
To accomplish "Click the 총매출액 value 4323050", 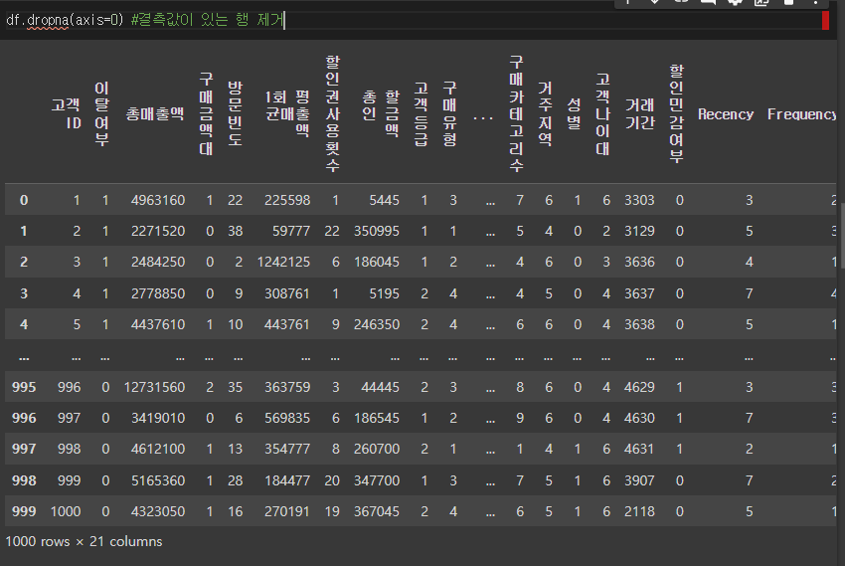I will click(158, 511).
